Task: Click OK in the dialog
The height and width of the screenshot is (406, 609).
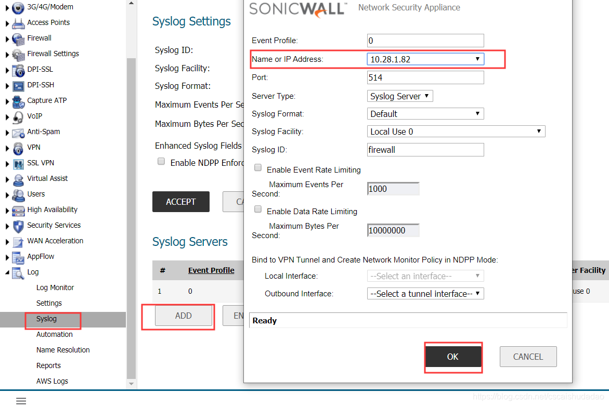Action: 453,357
